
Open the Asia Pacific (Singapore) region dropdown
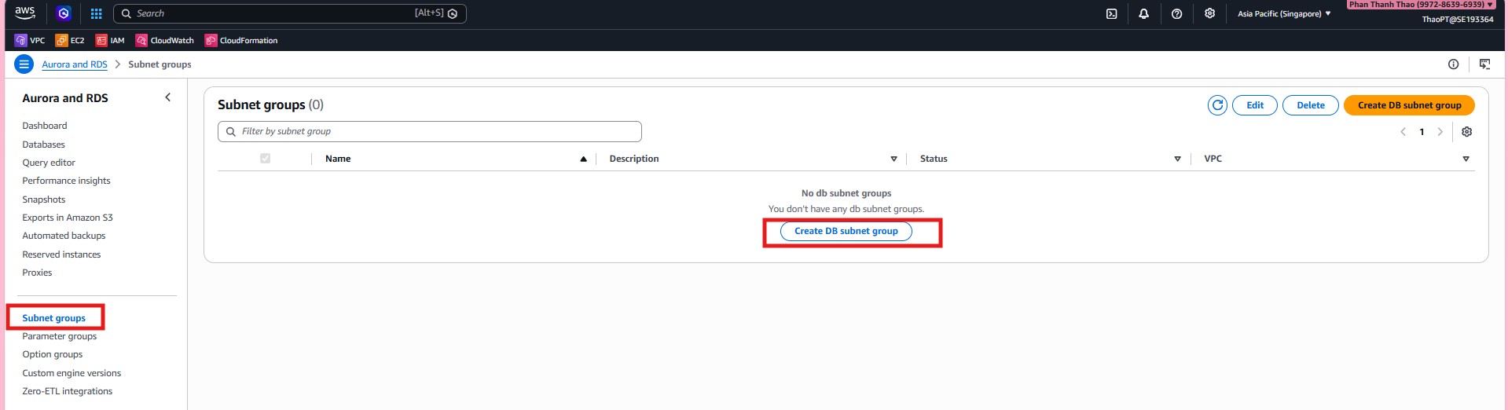click(1284, 13)
